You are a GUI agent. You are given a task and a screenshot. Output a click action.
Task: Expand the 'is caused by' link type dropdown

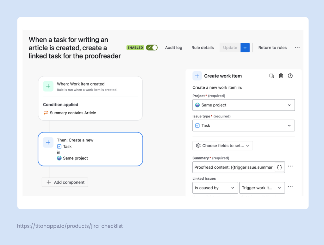coord(215,188)
